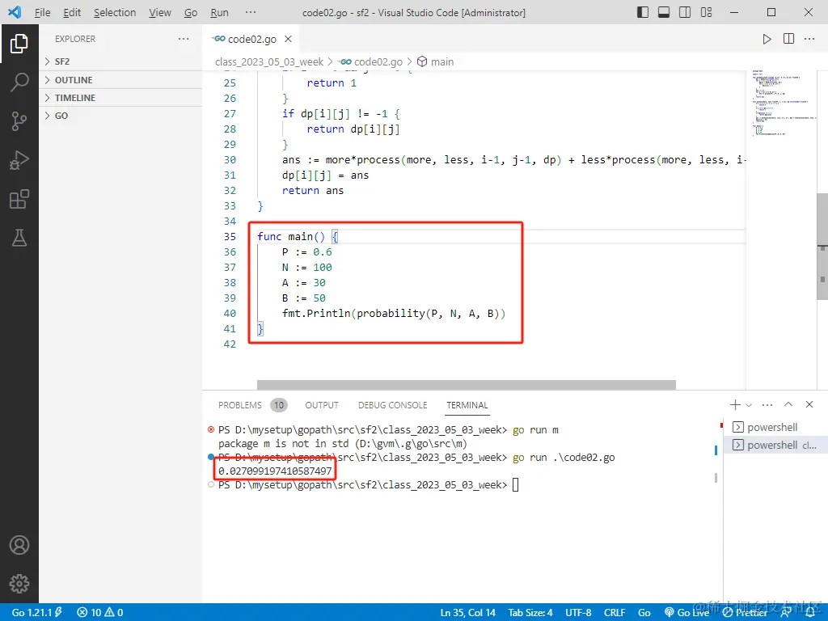Screen dimensions: 828x621
Task: Open the Testing flask icon
Action: coord(19,239)
